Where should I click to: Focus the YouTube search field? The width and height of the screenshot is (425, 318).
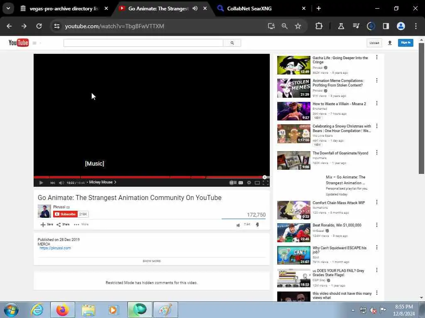(143, 43)
